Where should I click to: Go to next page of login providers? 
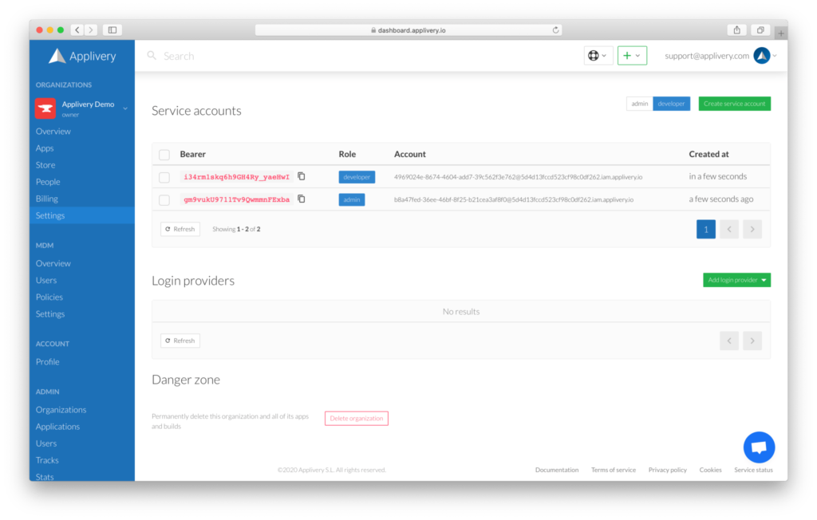[x=752, y=341]
